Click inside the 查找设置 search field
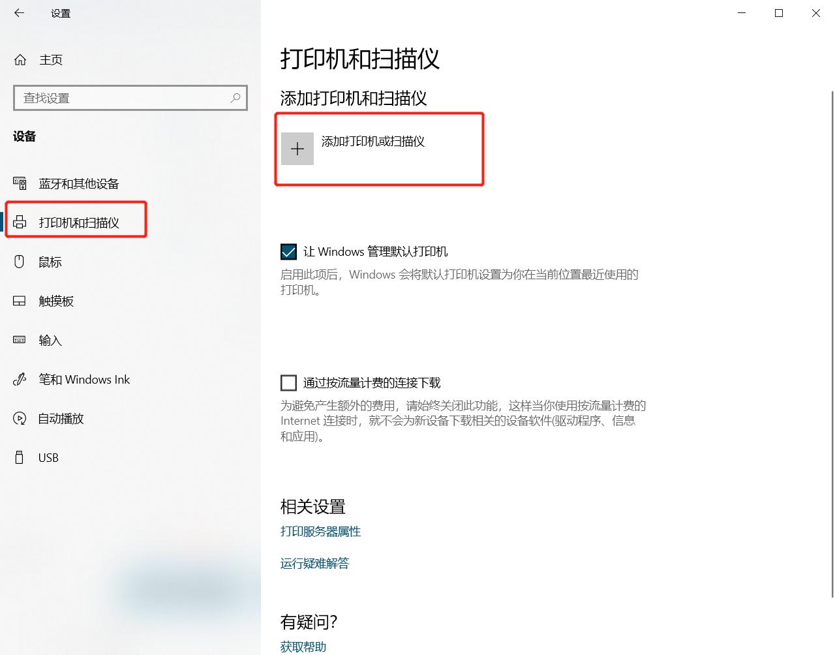This screenshot has width=835, height=655. 117,98
